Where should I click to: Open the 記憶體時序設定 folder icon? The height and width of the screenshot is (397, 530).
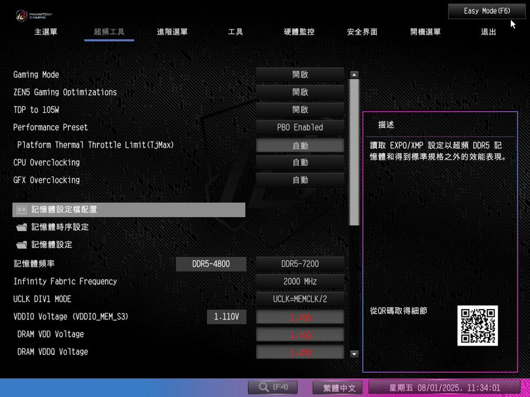[22, 228]
